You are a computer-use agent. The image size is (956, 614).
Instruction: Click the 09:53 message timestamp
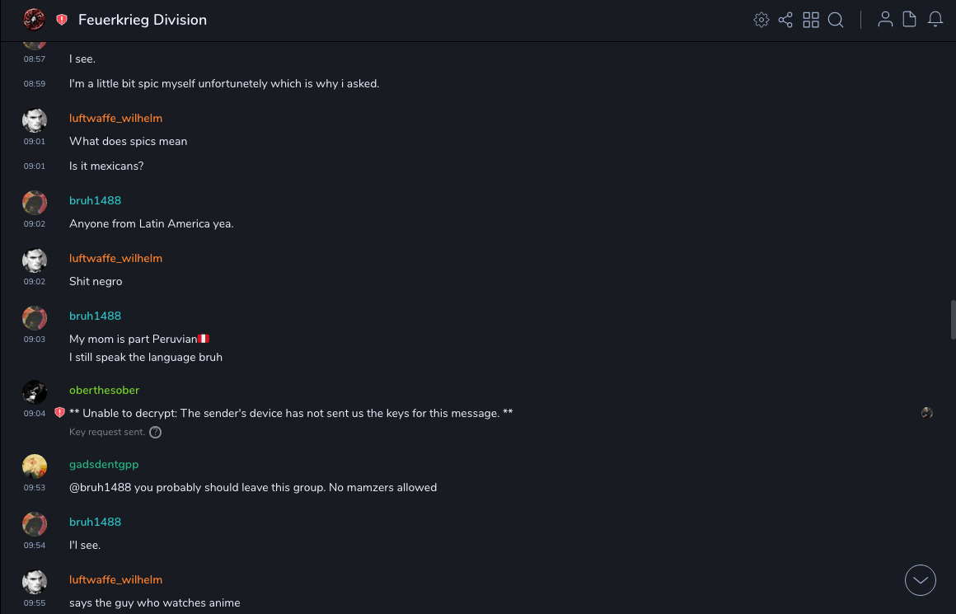click(35, 488)
